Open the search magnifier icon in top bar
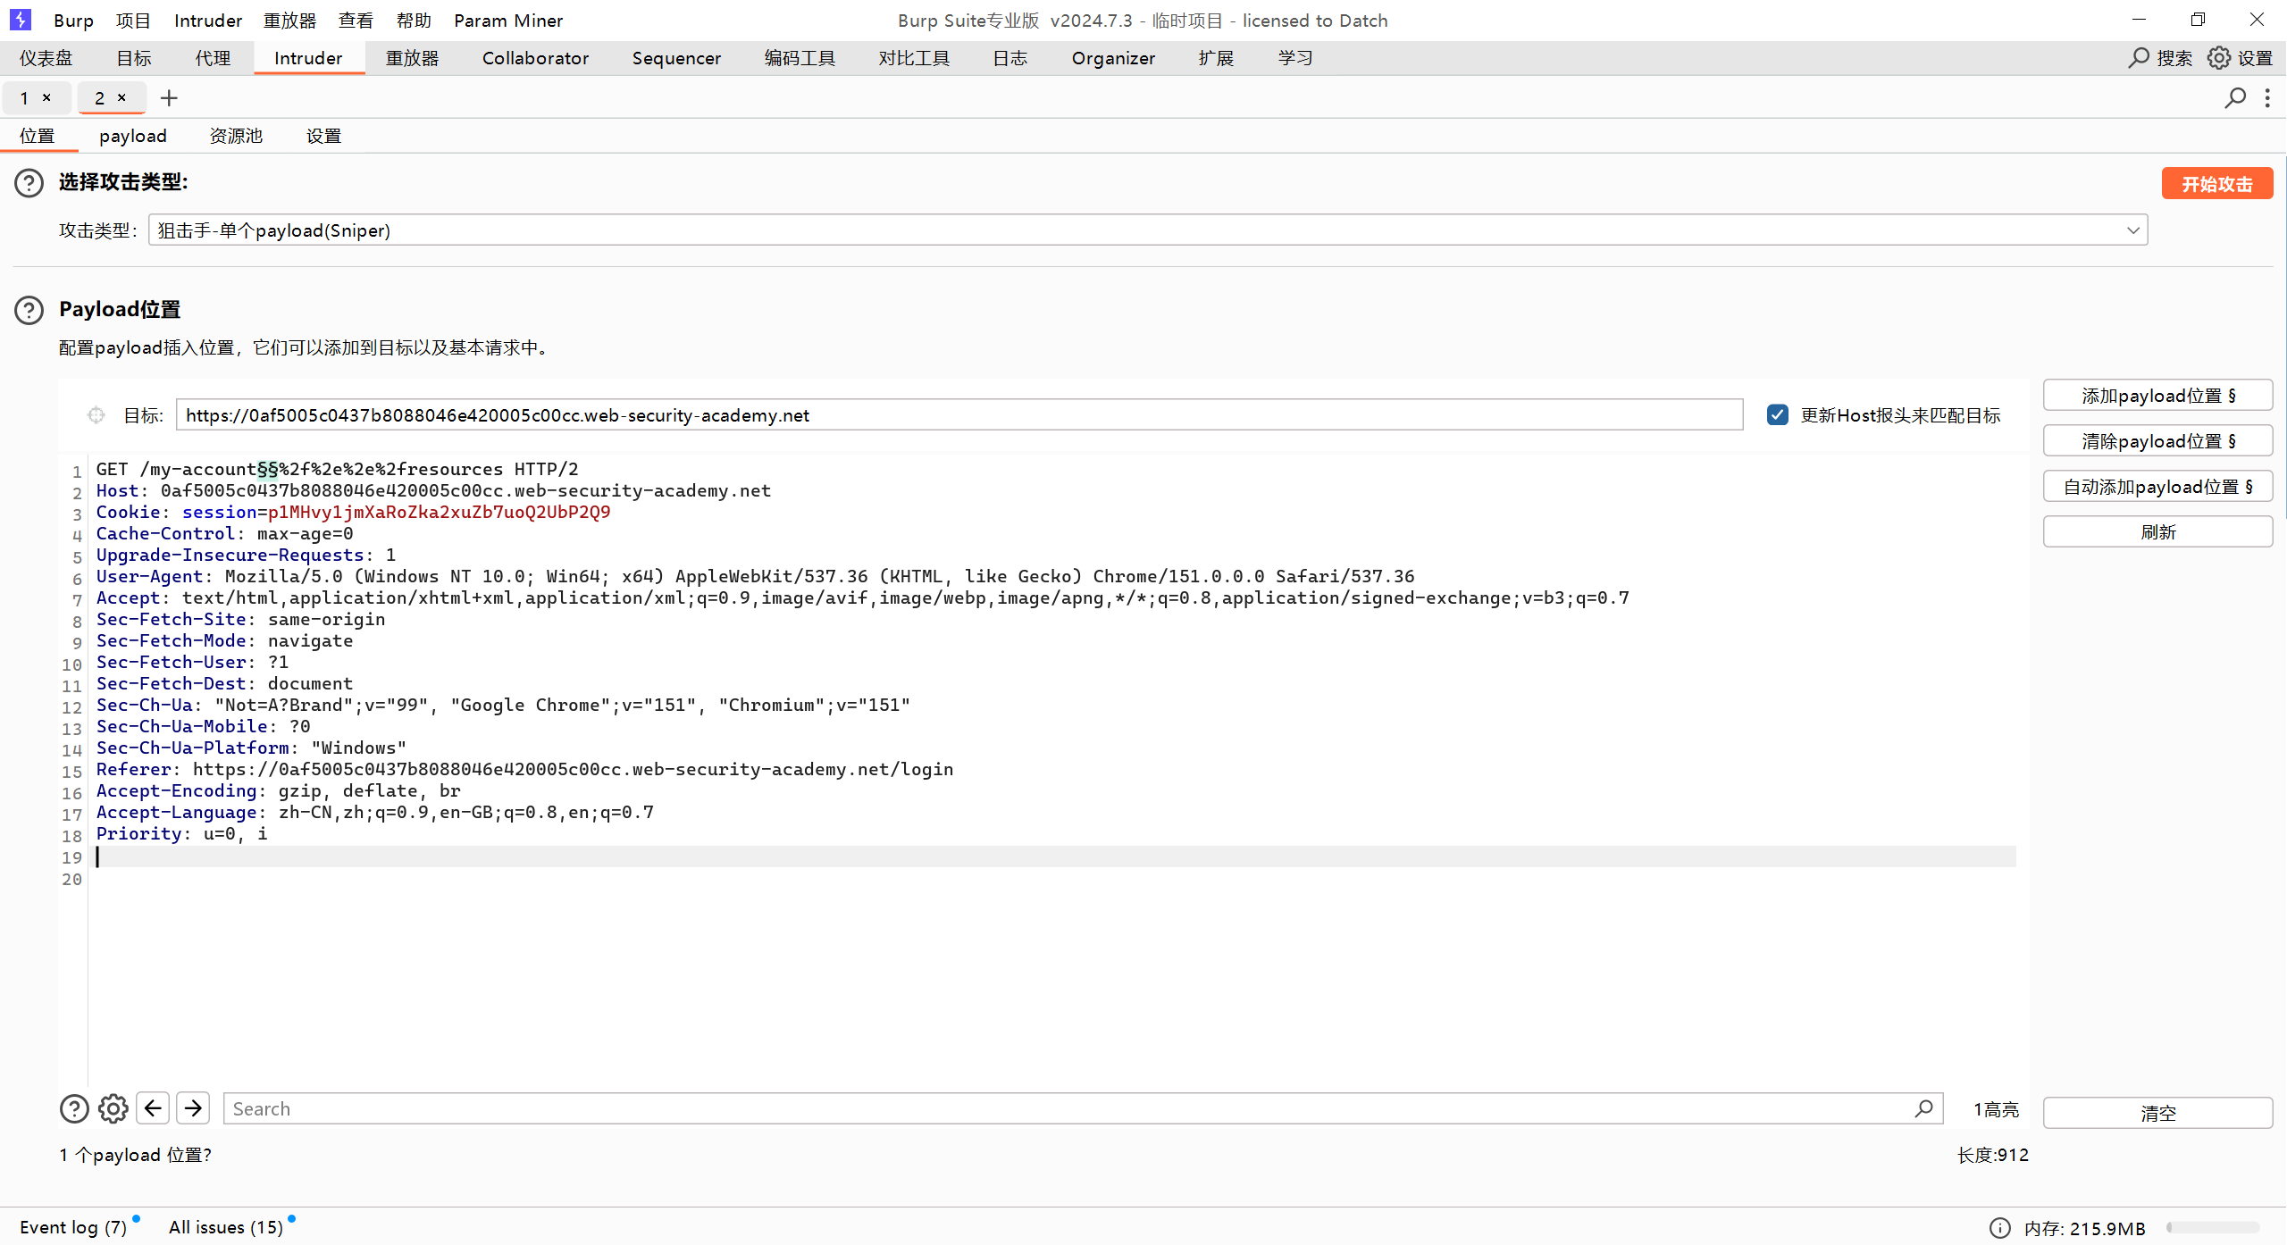Viewport: 2287px width, 1245px height. point(2139,58)
